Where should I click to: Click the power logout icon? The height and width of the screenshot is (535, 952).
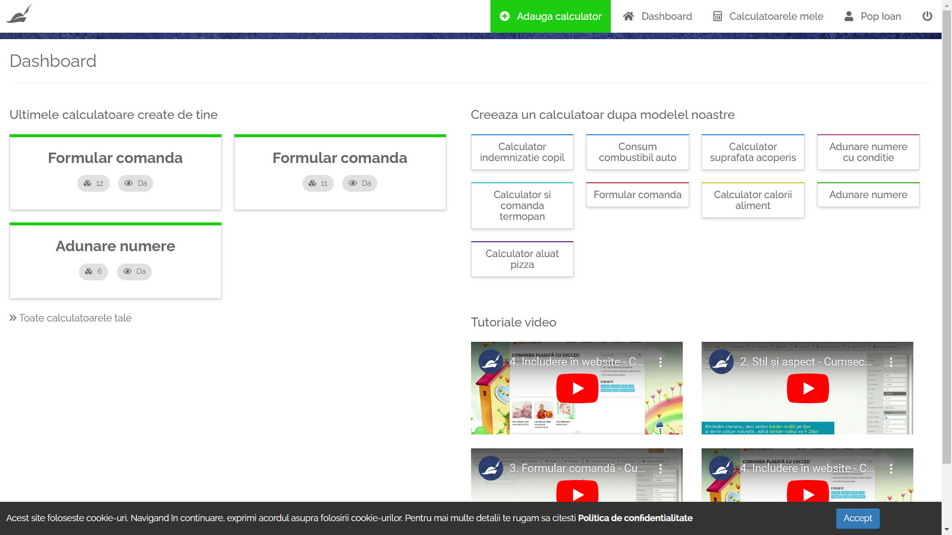pos(927,16)
